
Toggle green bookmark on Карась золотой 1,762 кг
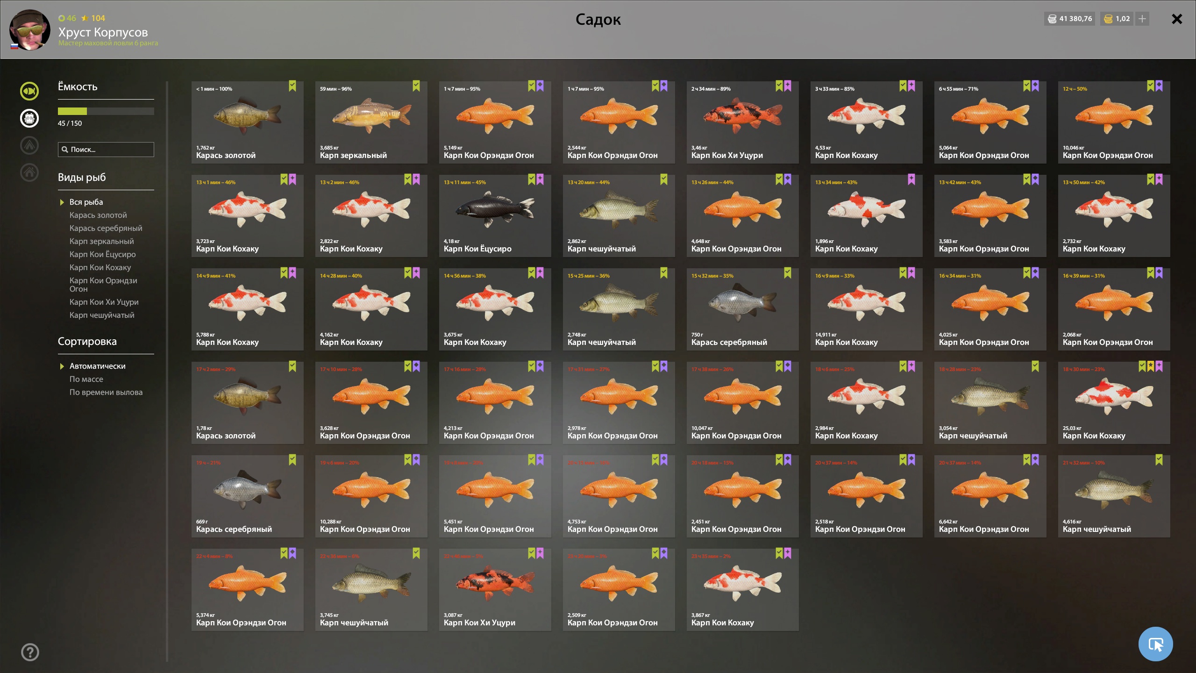tap(292, 86)
